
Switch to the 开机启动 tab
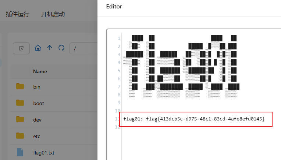pos(53,14)
